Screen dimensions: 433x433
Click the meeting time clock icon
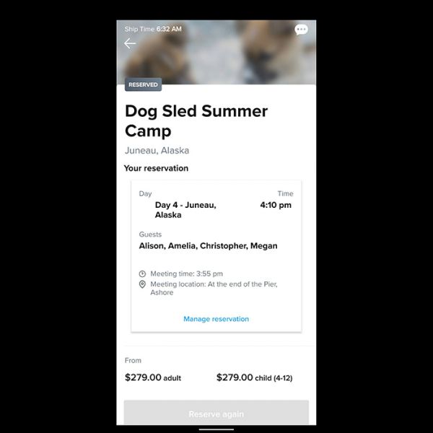(142, 274)
